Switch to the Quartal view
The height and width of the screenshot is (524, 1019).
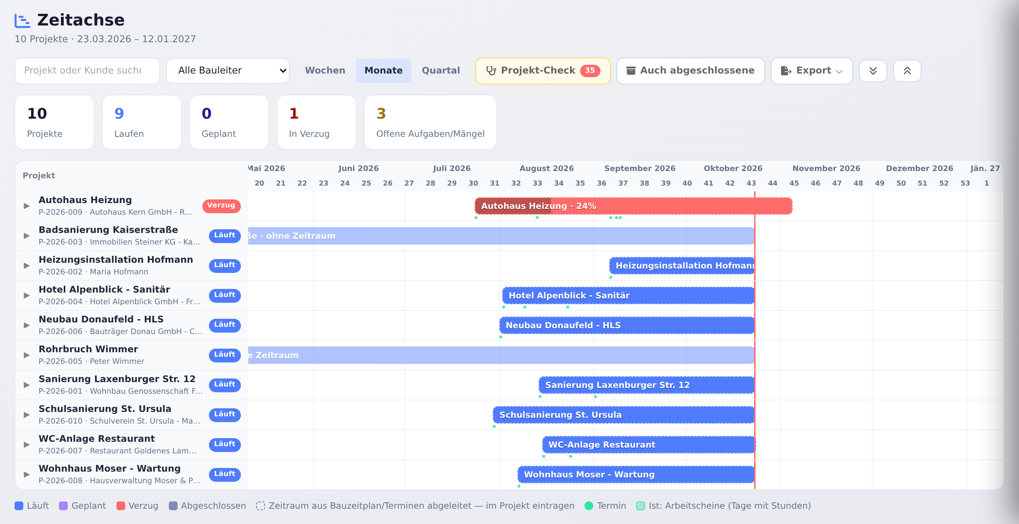(x=441, y=71)
